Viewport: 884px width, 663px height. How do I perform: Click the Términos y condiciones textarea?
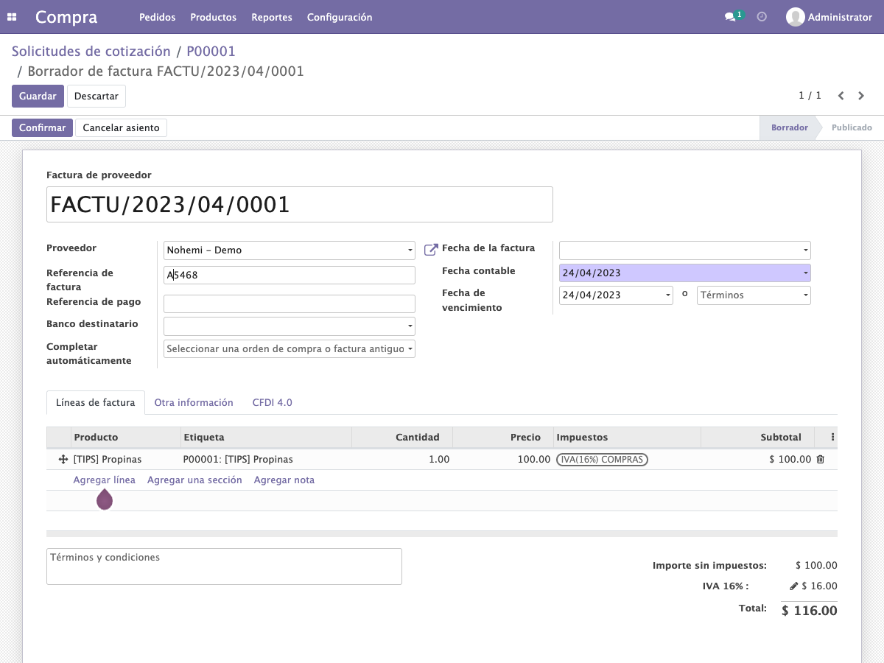pos(224,566)
